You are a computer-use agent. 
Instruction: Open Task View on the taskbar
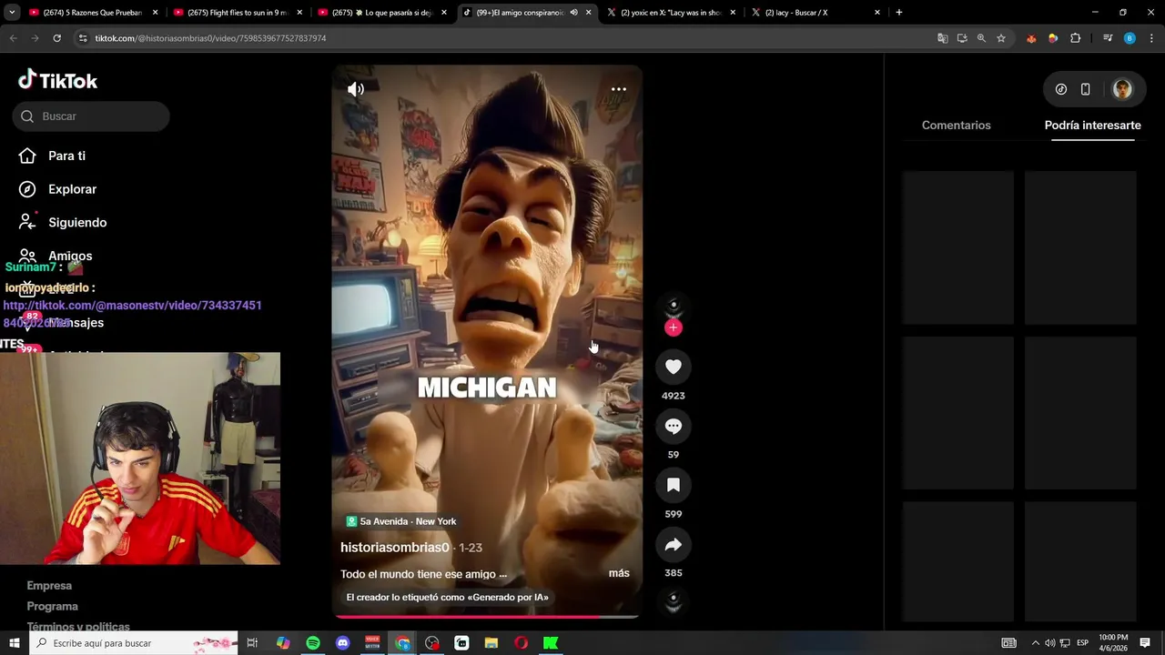pyautogui.click(x=252, y=643)
